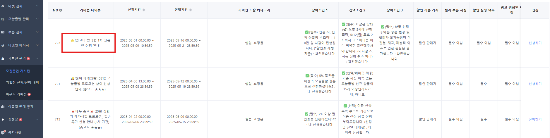The image size is (550, 138).
Task: Open the 5월 1차 상품전 신청 안내 title
Action: point(90,43)
